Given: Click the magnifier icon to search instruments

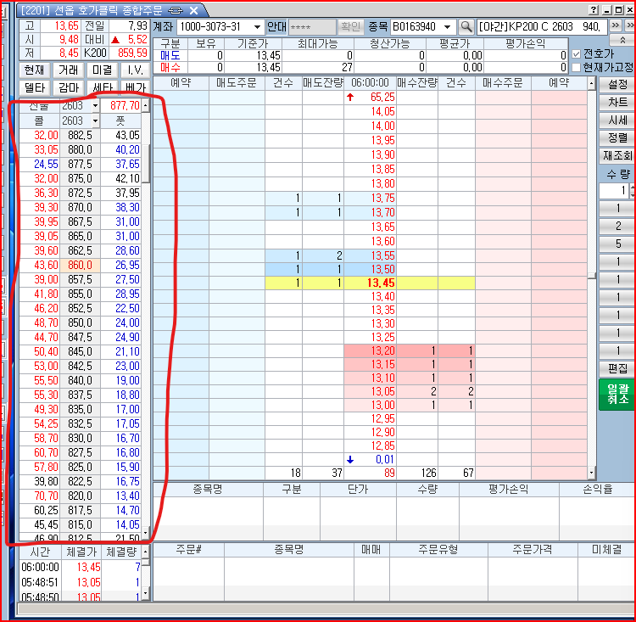Looking at the screenshot, I should click(466, 27).
